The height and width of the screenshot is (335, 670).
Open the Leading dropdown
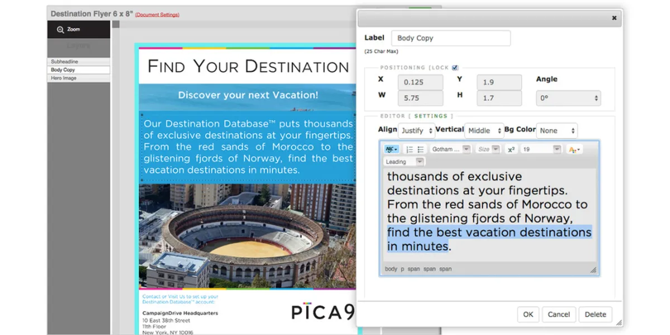pyautogui.click(x=404, y=162)
